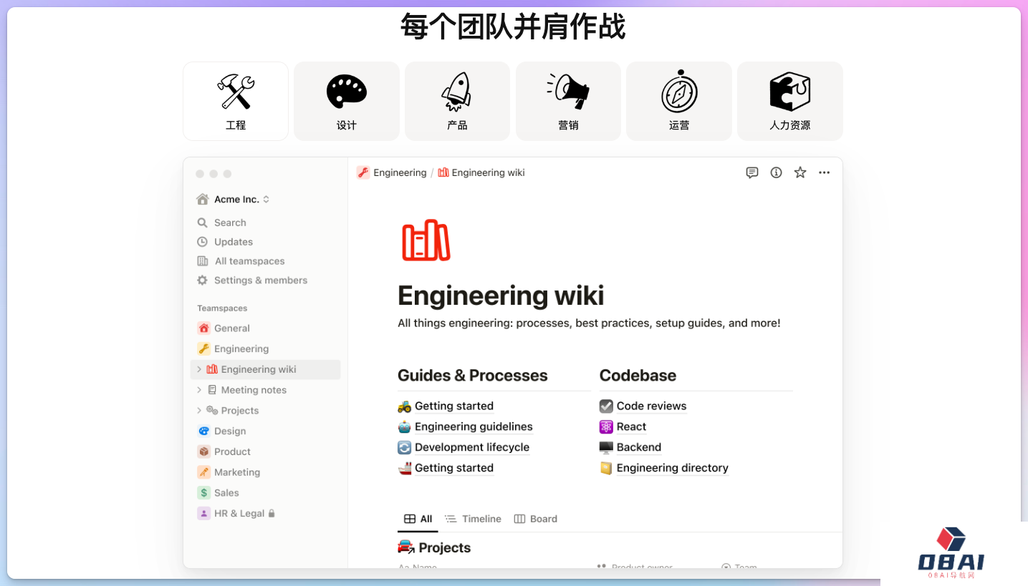Viewport: 1028px width, 586px height.
Task: Select the 设计 palette team card
Action: (347, 101)
